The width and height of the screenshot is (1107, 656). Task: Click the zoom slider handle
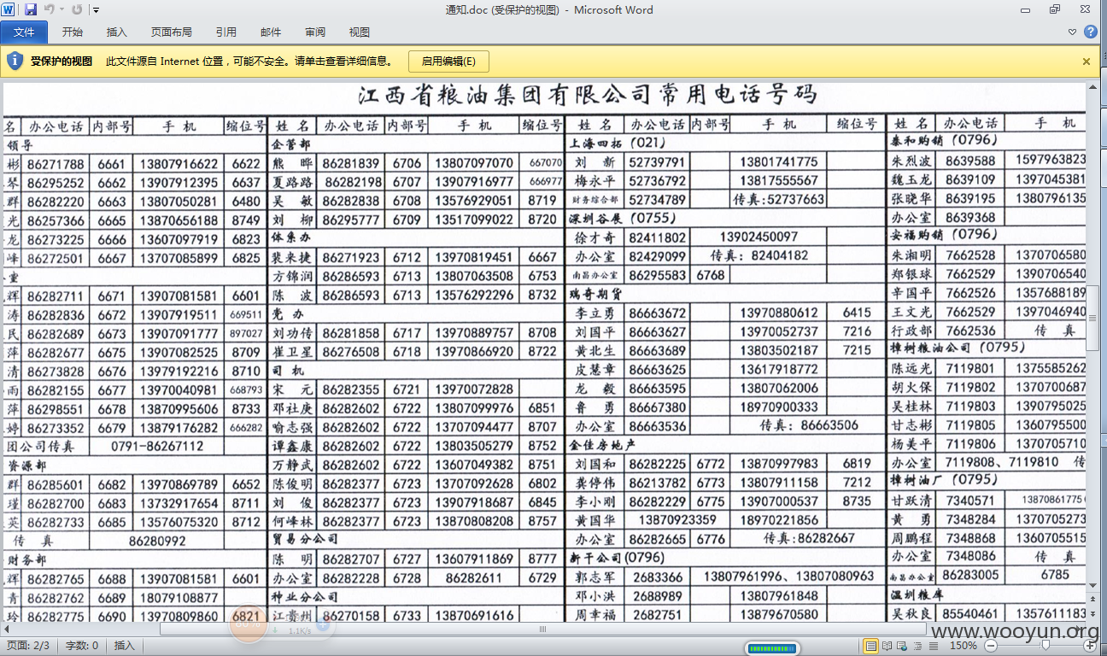pyautogui.click(x=1044, y=646)
